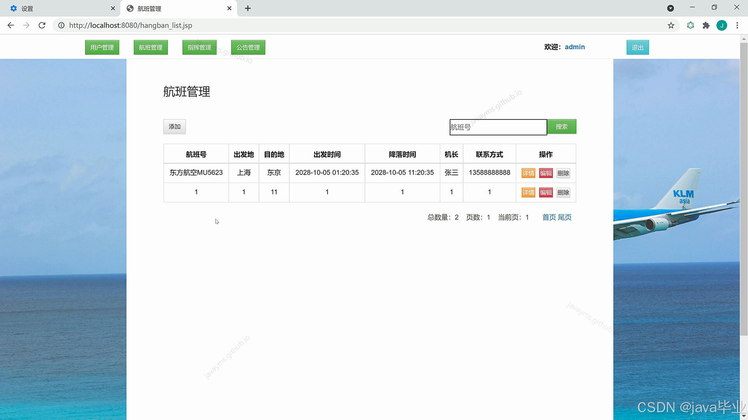748x420 pixels.
Task: Go back to previous page
Action: (x=11, y=25)
